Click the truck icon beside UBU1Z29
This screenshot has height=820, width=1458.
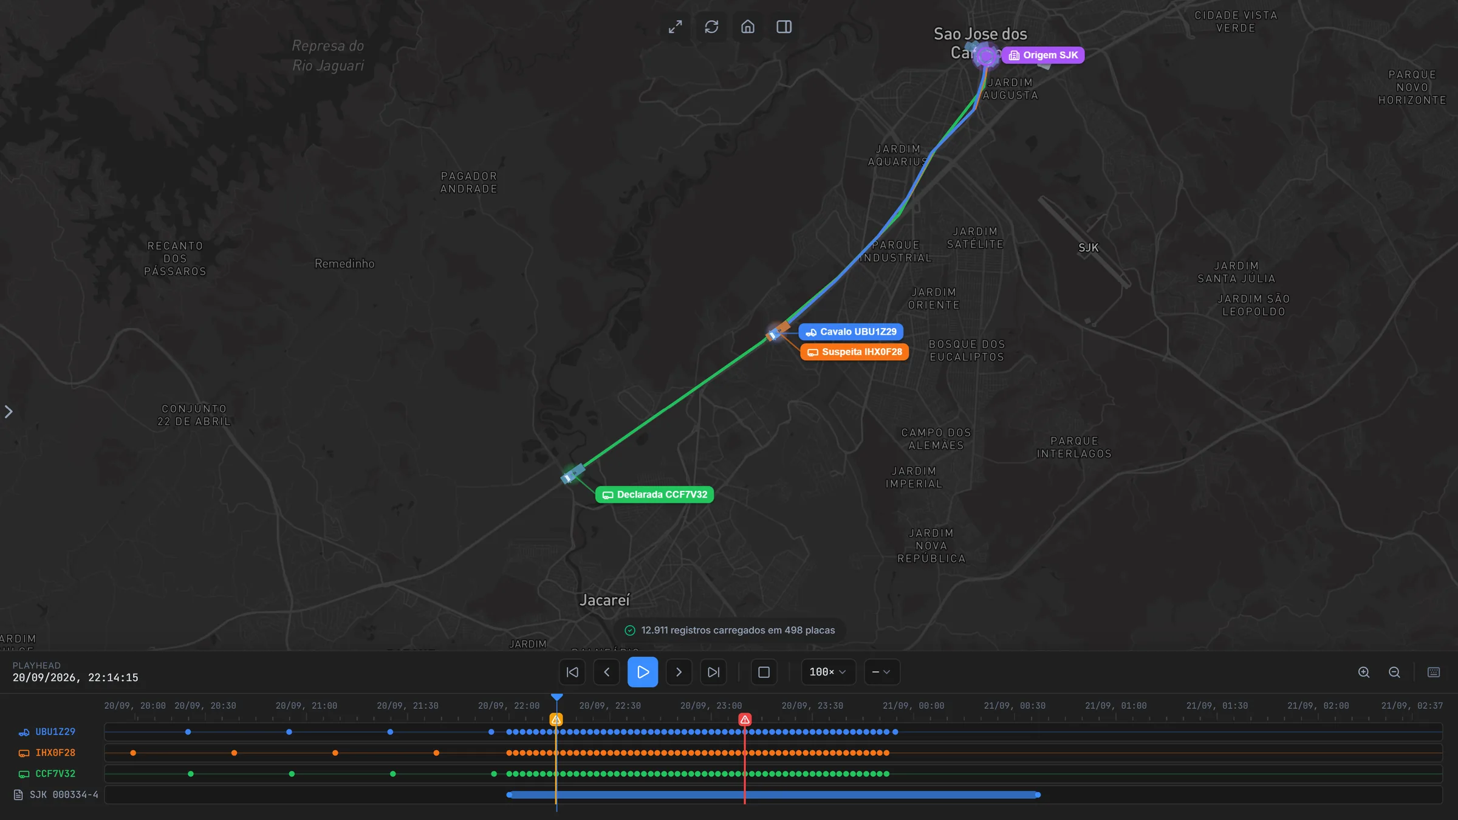tap(24, 732)
